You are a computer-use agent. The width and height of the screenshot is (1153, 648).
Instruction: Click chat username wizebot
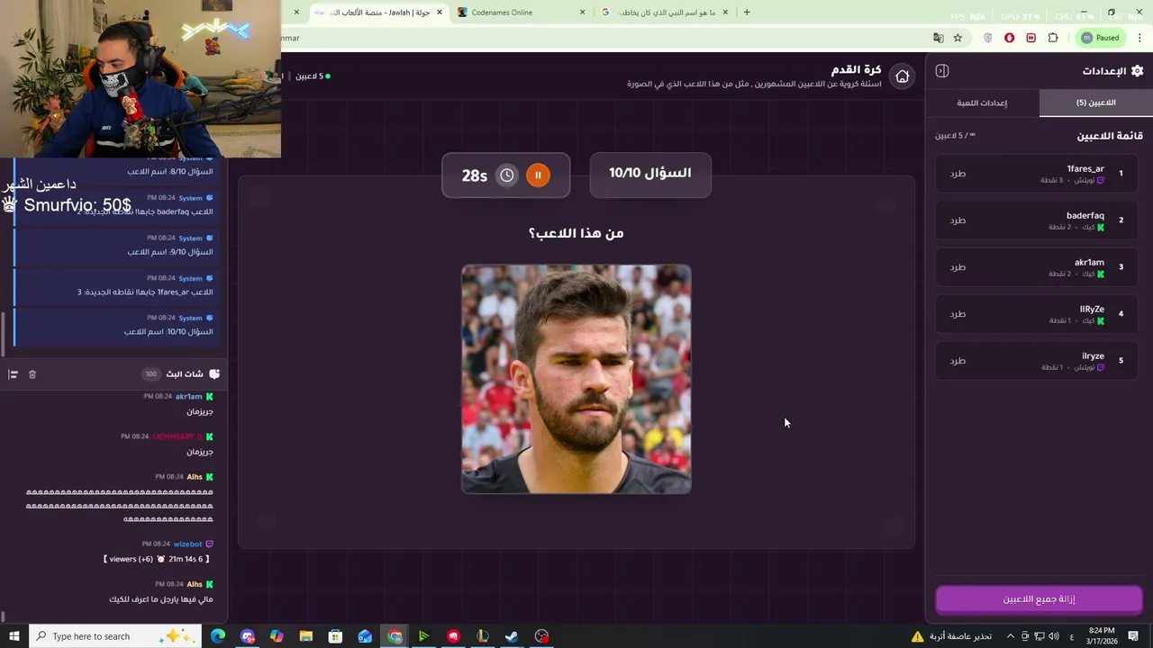click(188, 544)
